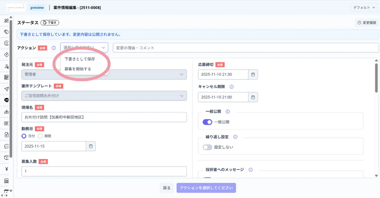
Task: Select the 期間 radio option
Action: [x=40, y=136]
